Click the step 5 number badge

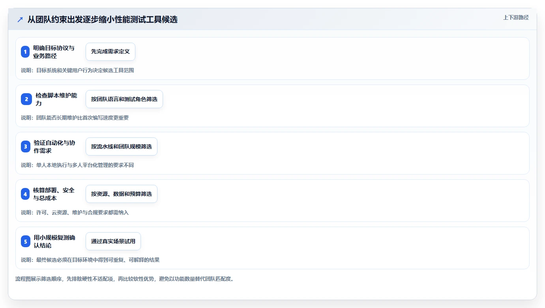pos(26,241)
